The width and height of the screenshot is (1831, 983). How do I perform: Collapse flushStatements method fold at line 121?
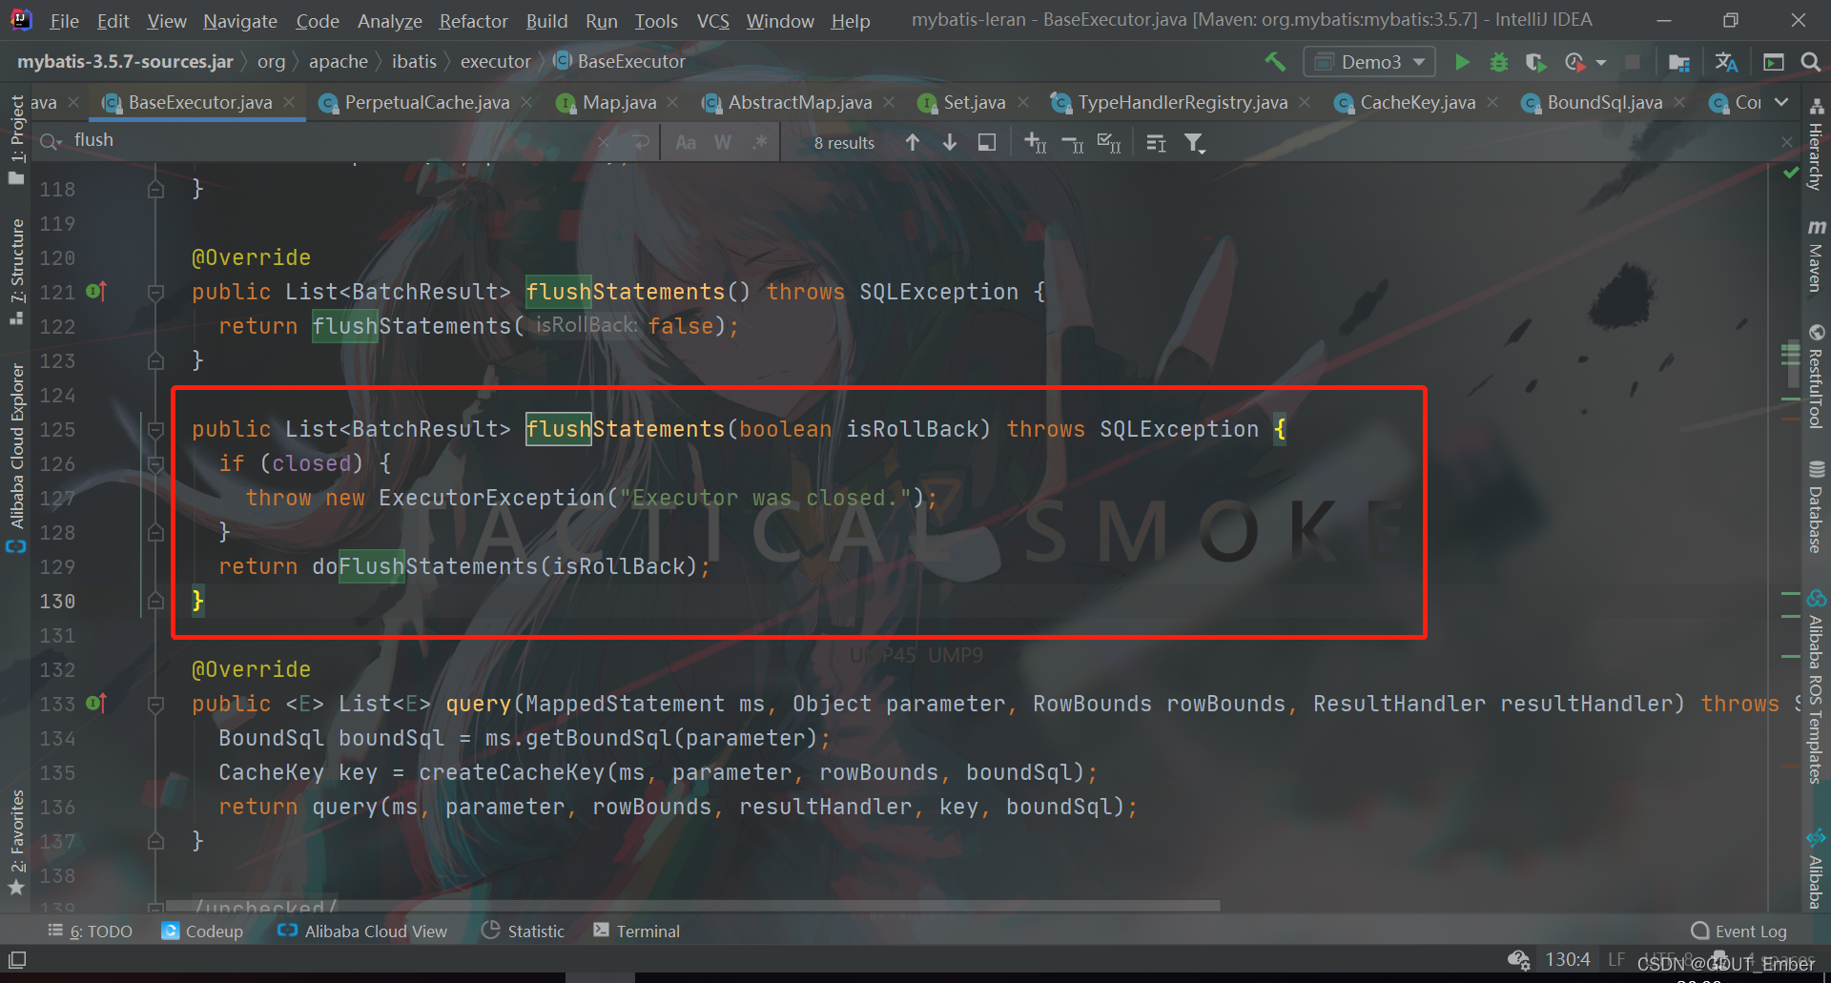155,292
